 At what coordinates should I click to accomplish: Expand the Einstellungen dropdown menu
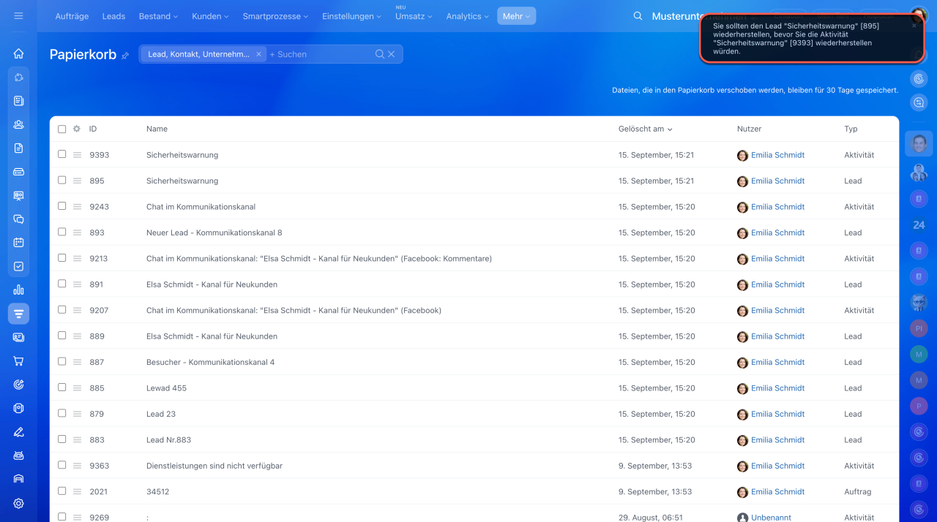(351, 16)
